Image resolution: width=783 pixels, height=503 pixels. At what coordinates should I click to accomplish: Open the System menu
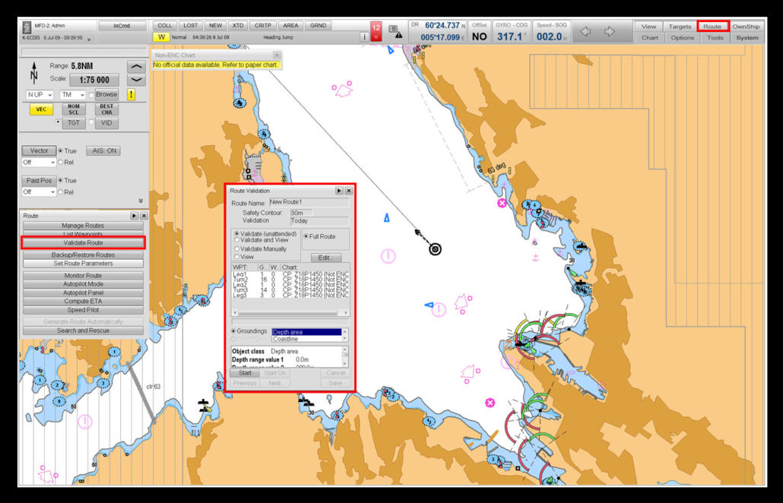pyautogui.click(x=747, y=38)
